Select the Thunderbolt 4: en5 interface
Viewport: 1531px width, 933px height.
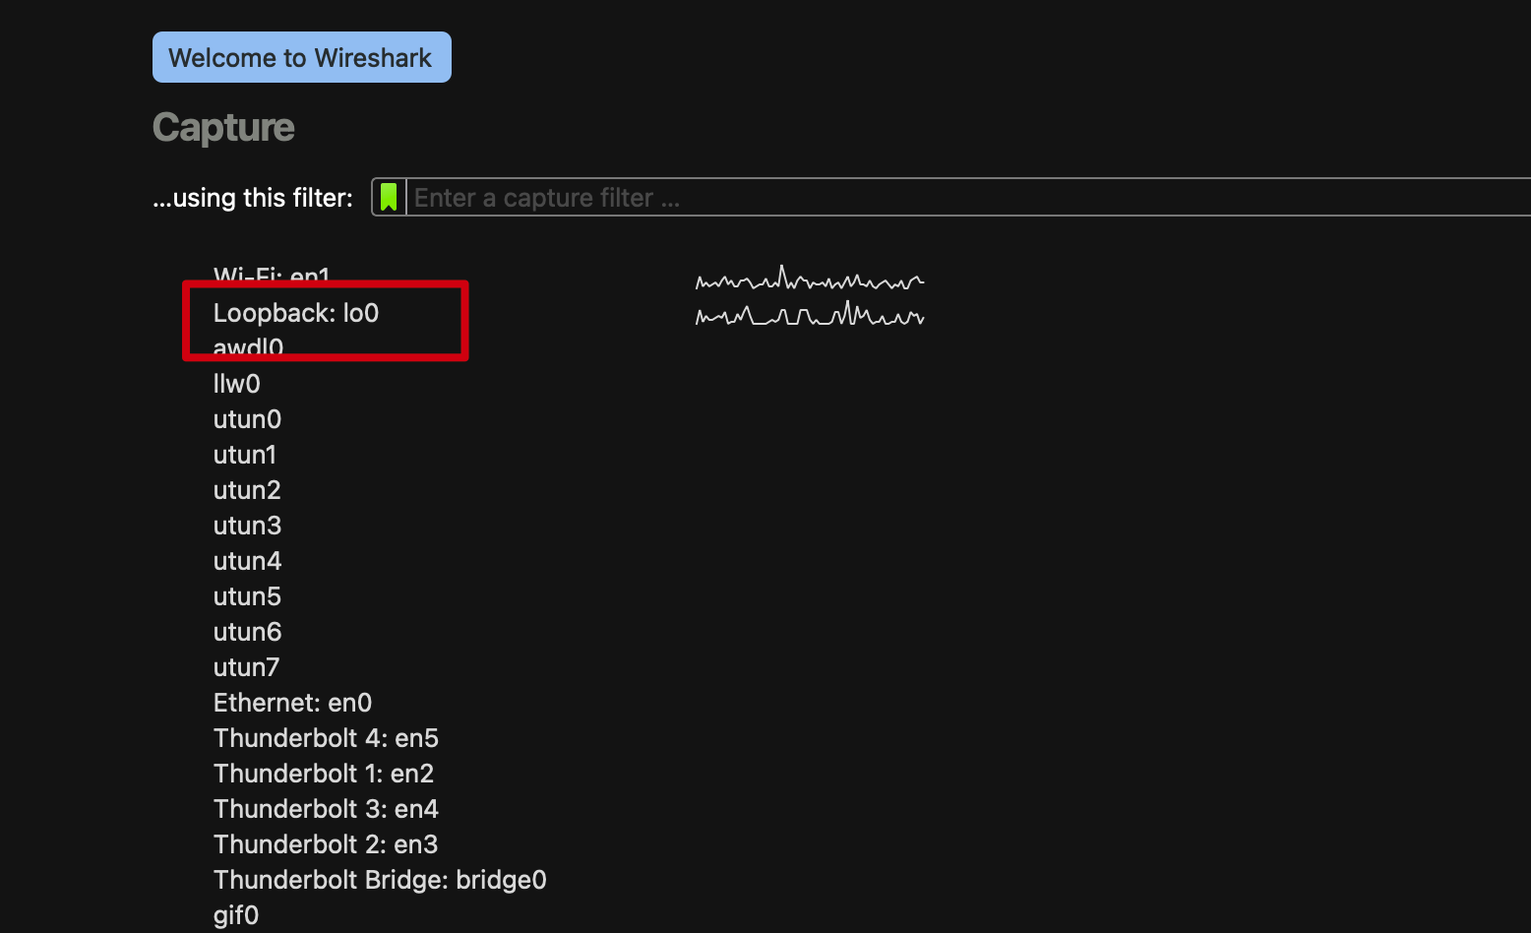coord(326,738)
